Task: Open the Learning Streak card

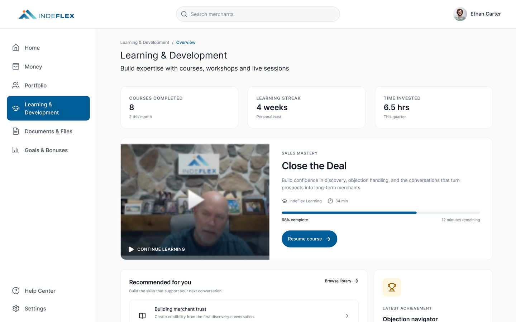Action: pos(306,107)
